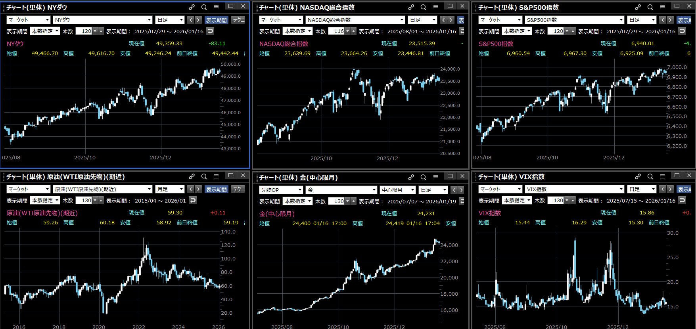Expand 中心限月 contract month dropdown
The width and height of the screenshot is (696, 329).
pyautogui.click(x=397, y=190)
